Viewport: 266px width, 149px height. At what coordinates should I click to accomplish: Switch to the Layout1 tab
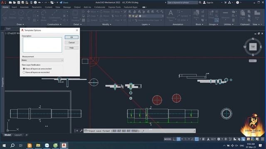(x=18, y=135)
